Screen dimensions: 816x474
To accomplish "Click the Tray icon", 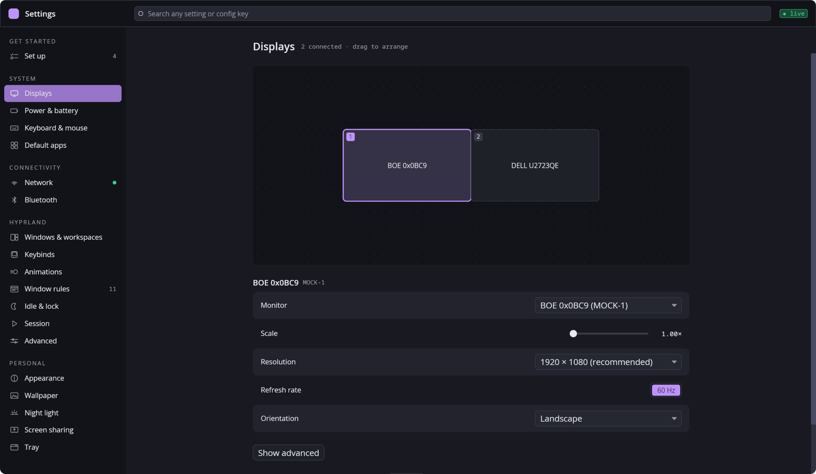I will click(x=14, y=448).
